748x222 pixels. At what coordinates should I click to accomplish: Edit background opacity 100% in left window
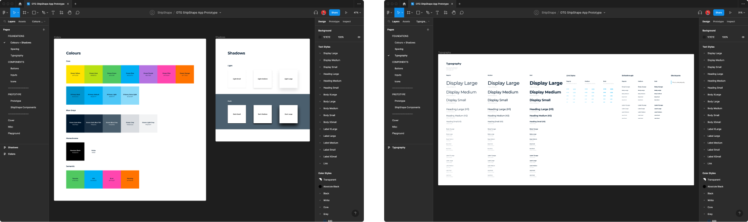pos(341,37)
